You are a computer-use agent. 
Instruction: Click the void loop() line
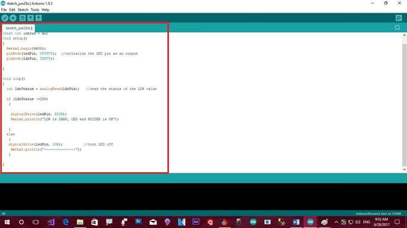(14, 79)
